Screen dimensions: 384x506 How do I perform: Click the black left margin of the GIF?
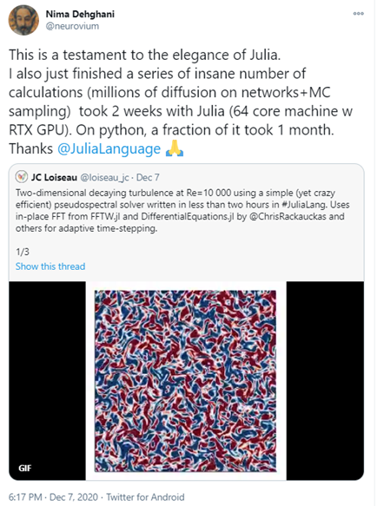click(47, 381)
